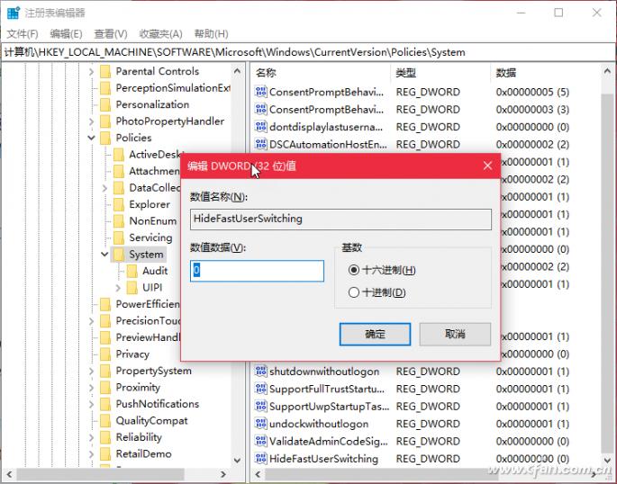617x484 pixels.
Task: Expand the DataCollection tree node
Action: (x=104, y=188)
